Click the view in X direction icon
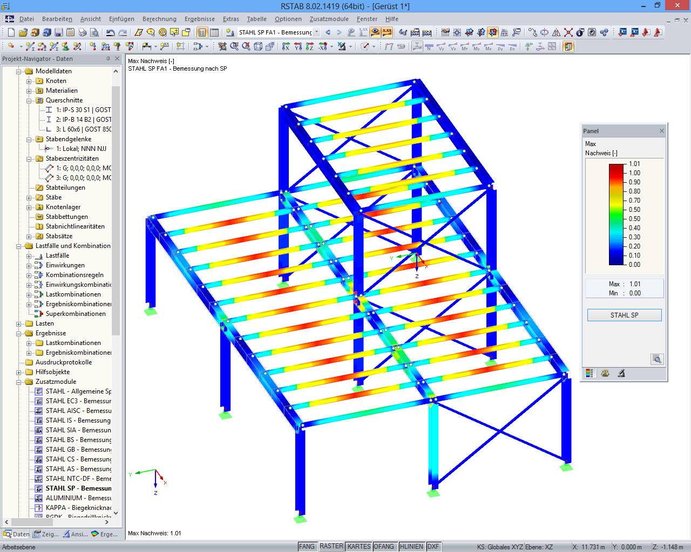Screen dimensions: 691x552 tap(286, 46)
